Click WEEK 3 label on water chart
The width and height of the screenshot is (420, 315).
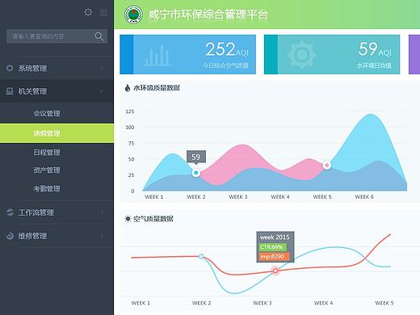(x=238, y=197)
